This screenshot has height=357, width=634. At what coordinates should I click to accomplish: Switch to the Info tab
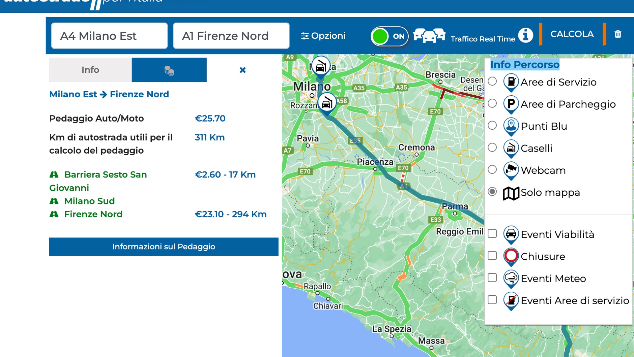click(90, 70)
